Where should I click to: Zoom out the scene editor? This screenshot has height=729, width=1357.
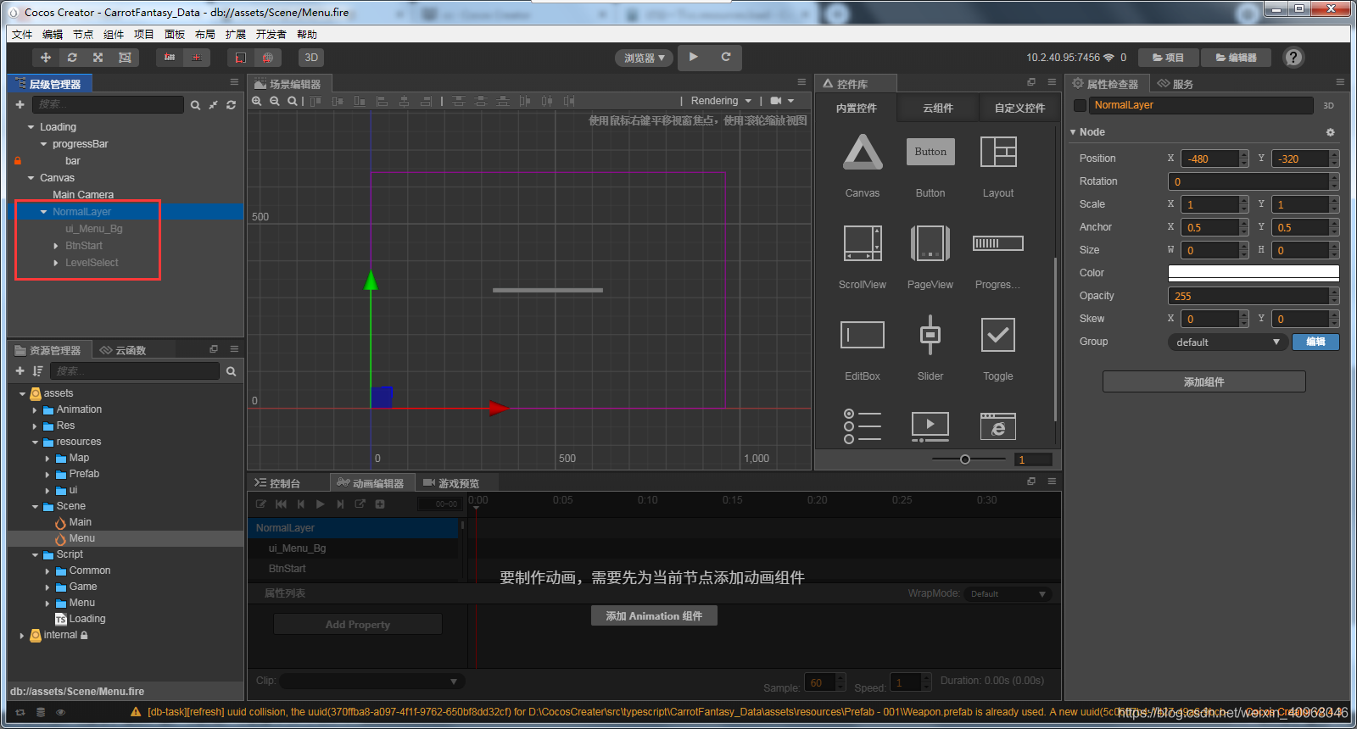(x=275, y=101)
